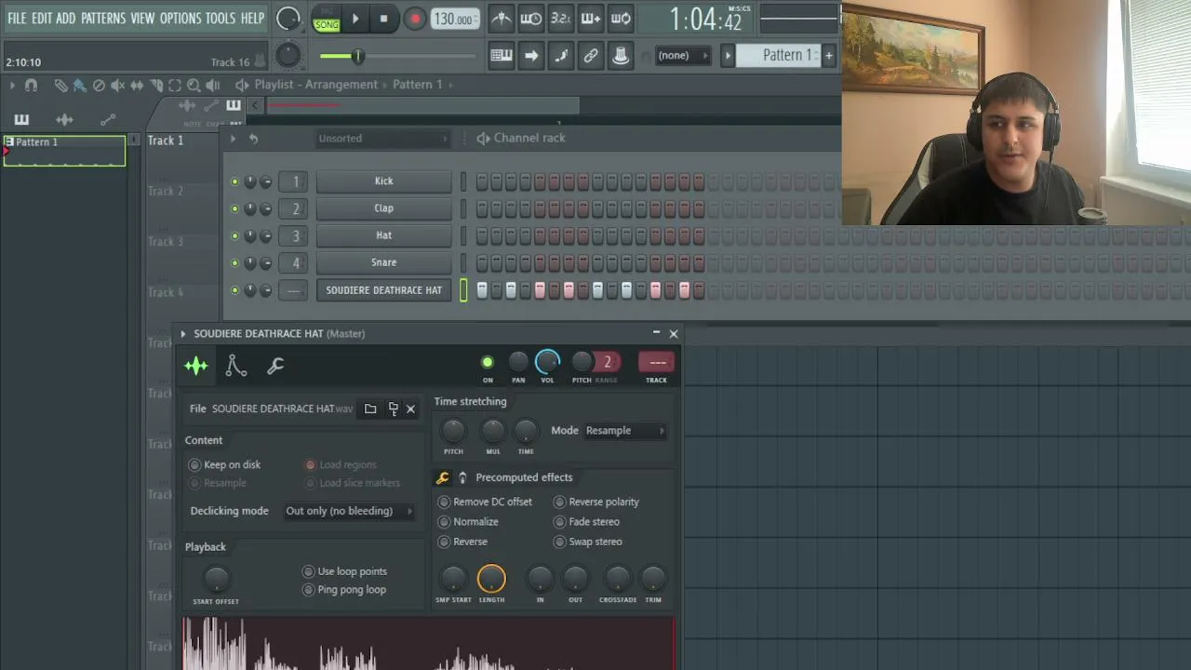This screenshot has height=670, width=1191.
Task: Select the Delete tool in Playlist toolbar
Action: pos(99,86)
